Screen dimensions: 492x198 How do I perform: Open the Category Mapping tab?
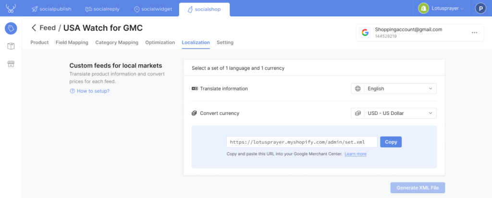tap(117, 42)
